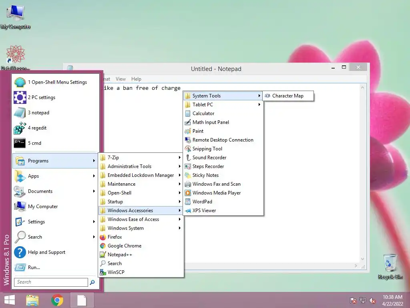
Task: Click the start menu Search input field
Action: pyautogui.click(x=51, y=282)
